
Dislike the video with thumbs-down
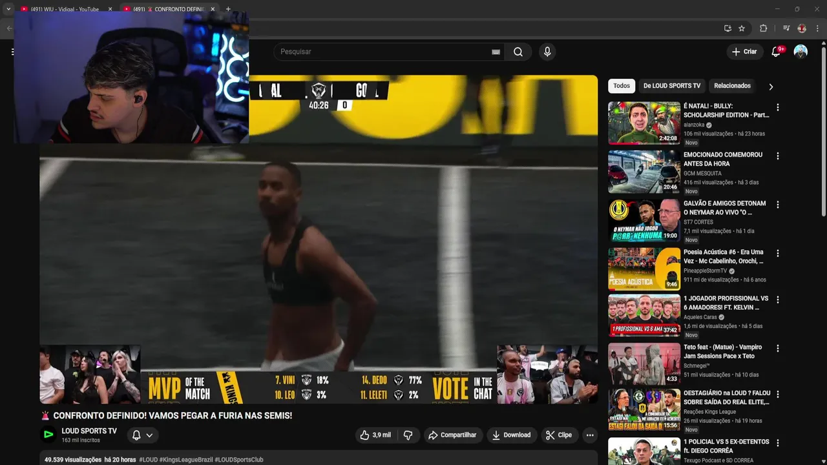coord(408,435)
